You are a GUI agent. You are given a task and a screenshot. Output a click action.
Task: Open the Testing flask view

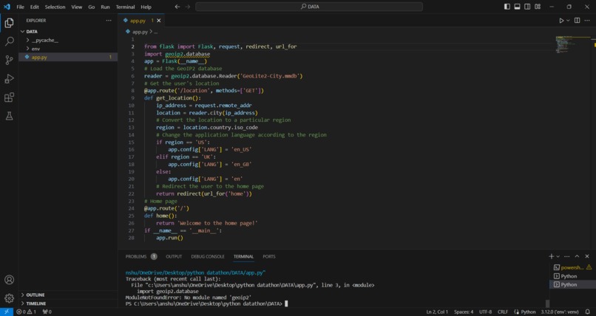pos(9,116)
